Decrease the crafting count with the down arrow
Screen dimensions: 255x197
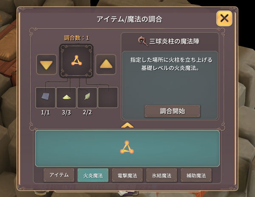coord(46,64)
